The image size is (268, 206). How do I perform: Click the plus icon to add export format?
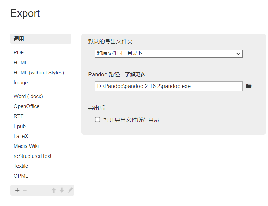[x=17, y=190]
